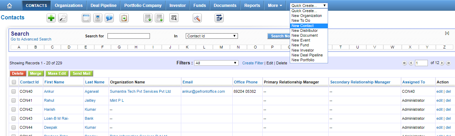Click the 'Search for' text field
Screen dimensions: 455x136
pos(128,36)
